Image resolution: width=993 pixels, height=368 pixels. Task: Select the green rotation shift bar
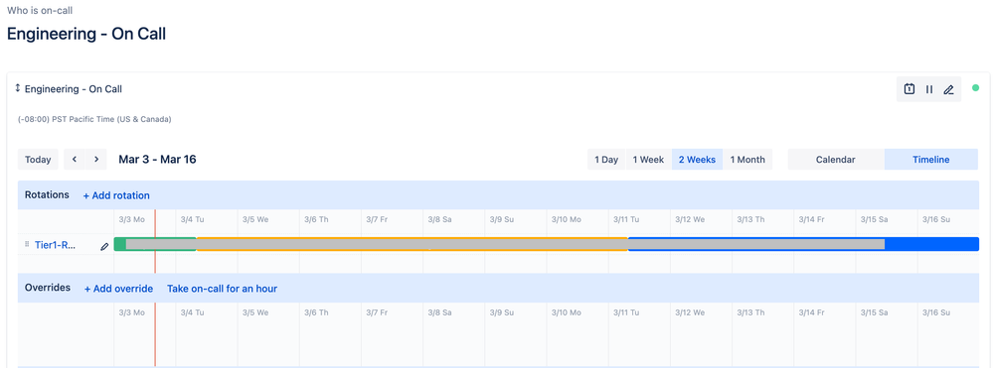pyautogui.click(x=155, y=244)
